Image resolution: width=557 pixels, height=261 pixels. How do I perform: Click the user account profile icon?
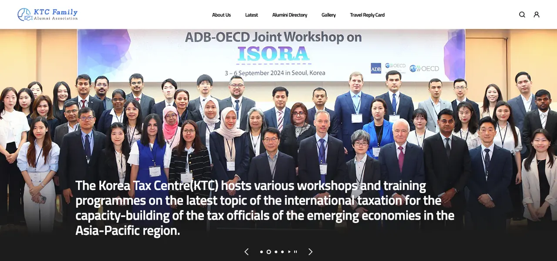tap(537, 14)
